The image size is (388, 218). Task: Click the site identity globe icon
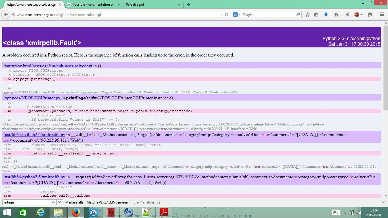pyautogui.click(x=13, y=15)
